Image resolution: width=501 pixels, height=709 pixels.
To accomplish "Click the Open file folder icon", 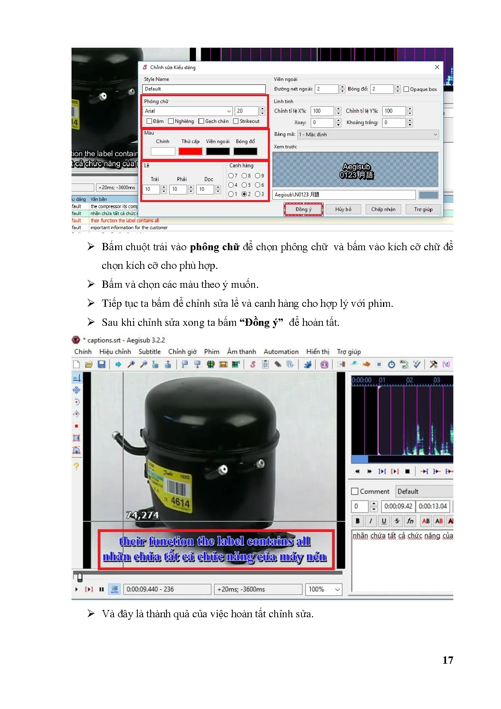I will point(89,365).
